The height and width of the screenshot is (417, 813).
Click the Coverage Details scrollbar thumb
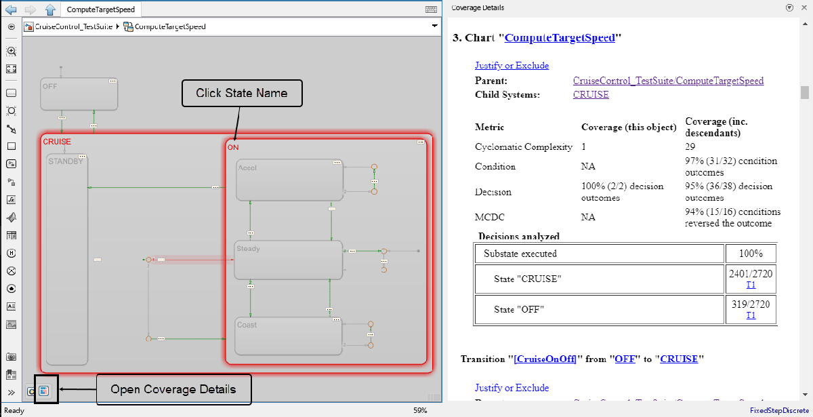pyautogui.click(x=805, y=92)
